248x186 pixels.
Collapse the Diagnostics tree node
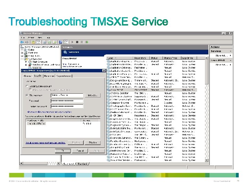pos(22,56)
